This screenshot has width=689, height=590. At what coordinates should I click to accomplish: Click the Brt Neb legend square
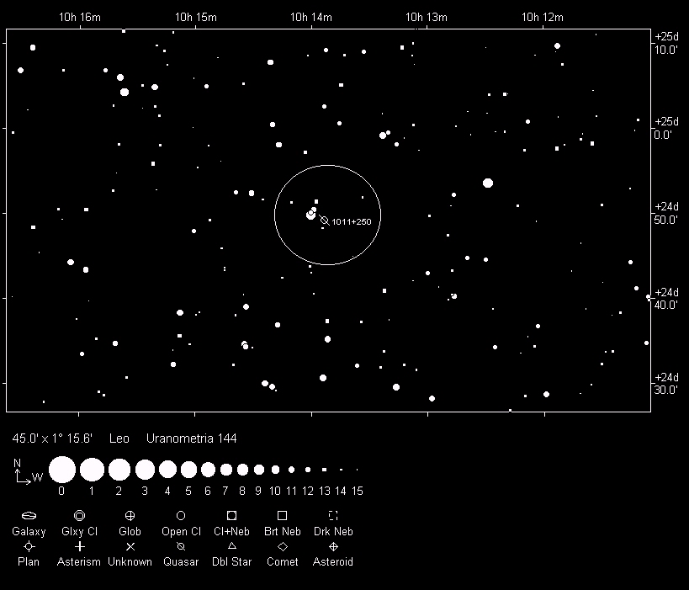point(282,515)
